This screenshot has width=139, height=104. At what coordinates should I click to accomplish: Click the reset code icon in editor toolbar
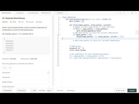124,13
